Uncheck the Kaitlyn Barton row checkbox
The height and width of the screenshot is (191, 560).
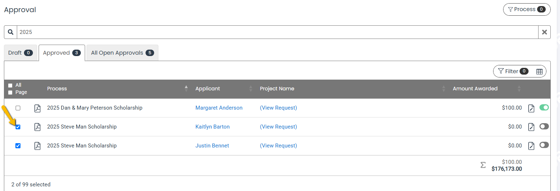[x=18, y=127]
